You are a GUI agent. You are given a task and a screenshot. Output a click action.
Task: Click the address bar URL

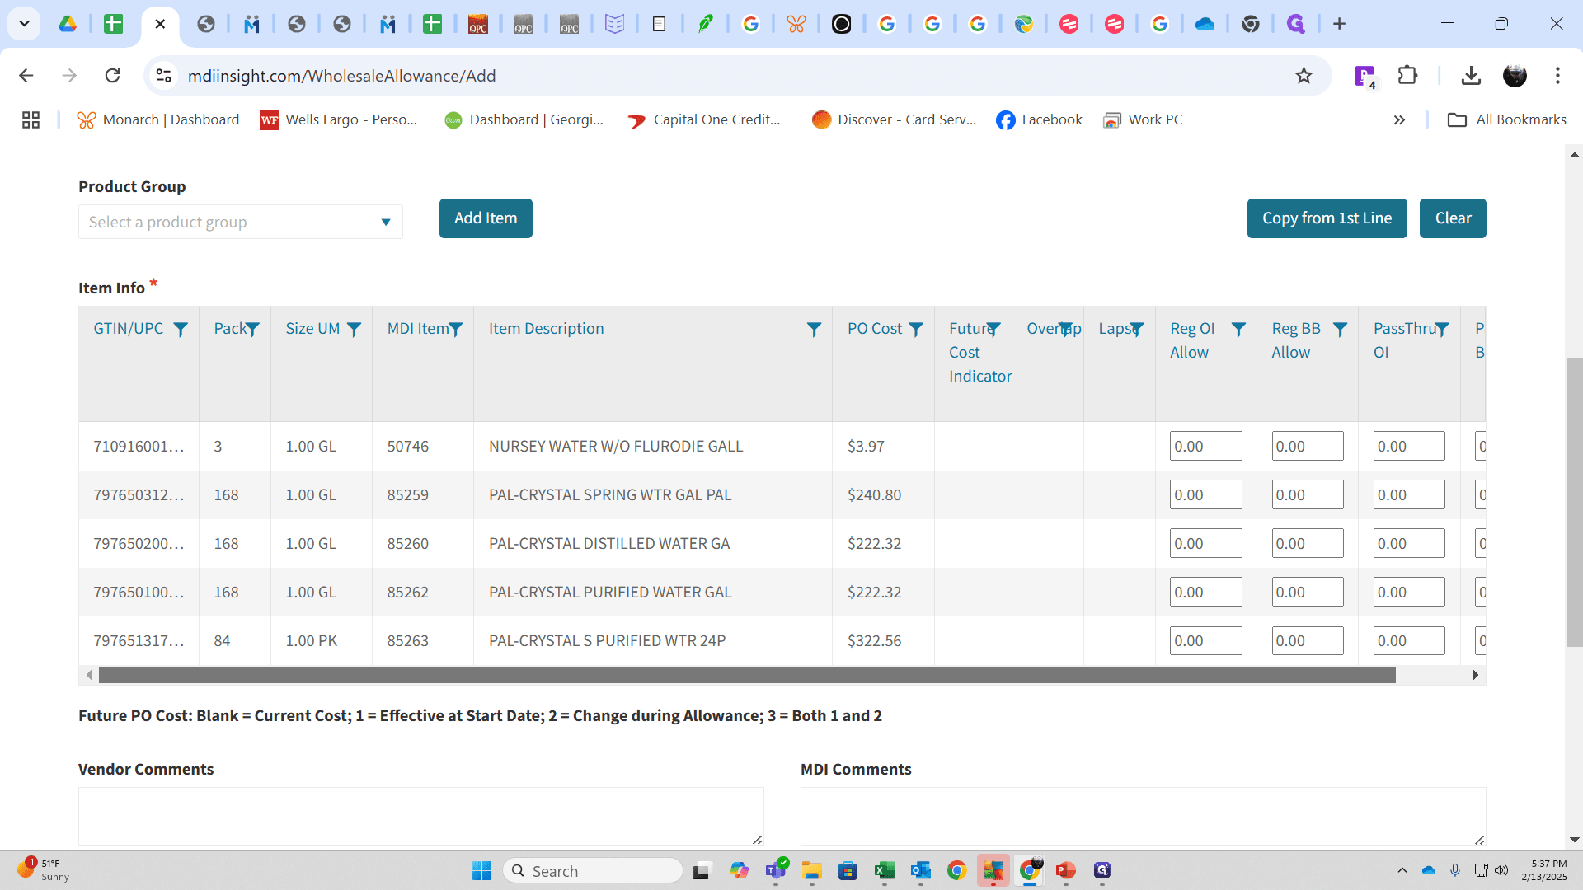341,76
